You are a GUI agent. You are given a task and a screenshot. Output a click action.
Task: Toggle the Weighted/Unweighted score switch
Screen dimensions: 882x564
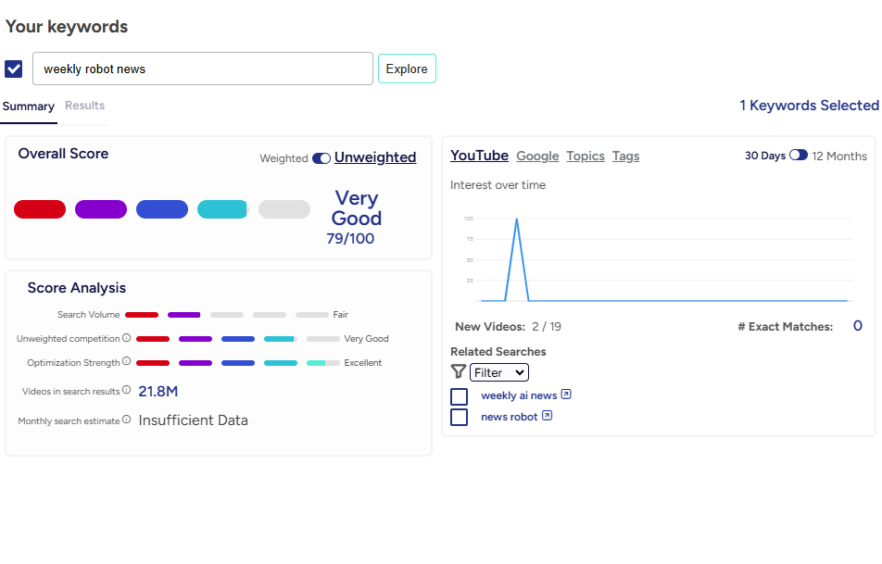tap(321, 158)
